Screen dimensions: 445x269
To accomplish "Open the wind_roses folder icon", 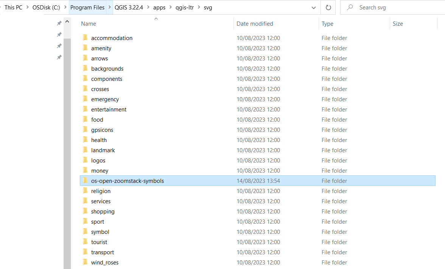I will (85, 262).
